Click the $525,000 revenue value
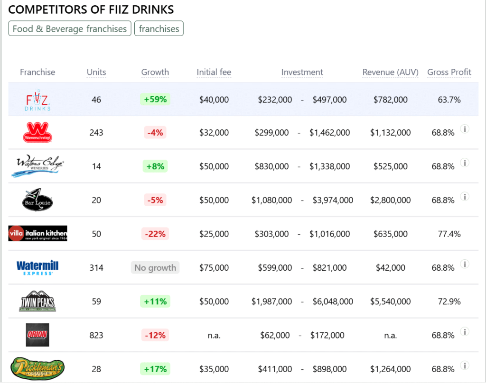 391,166
